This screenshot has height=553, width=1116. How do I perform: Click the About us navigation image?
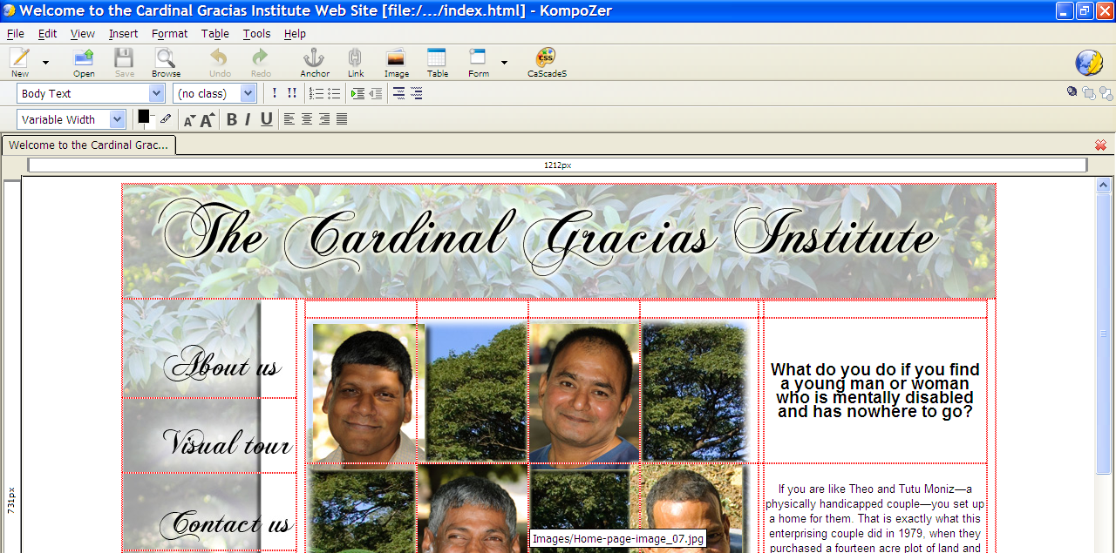(x=209, y=349)
